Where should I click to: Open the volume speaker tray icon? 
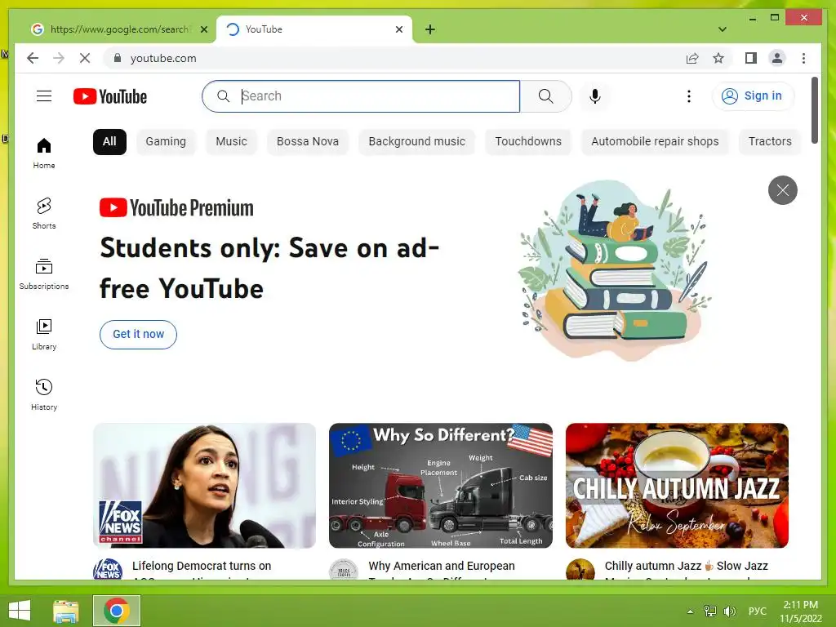(729, 611)
